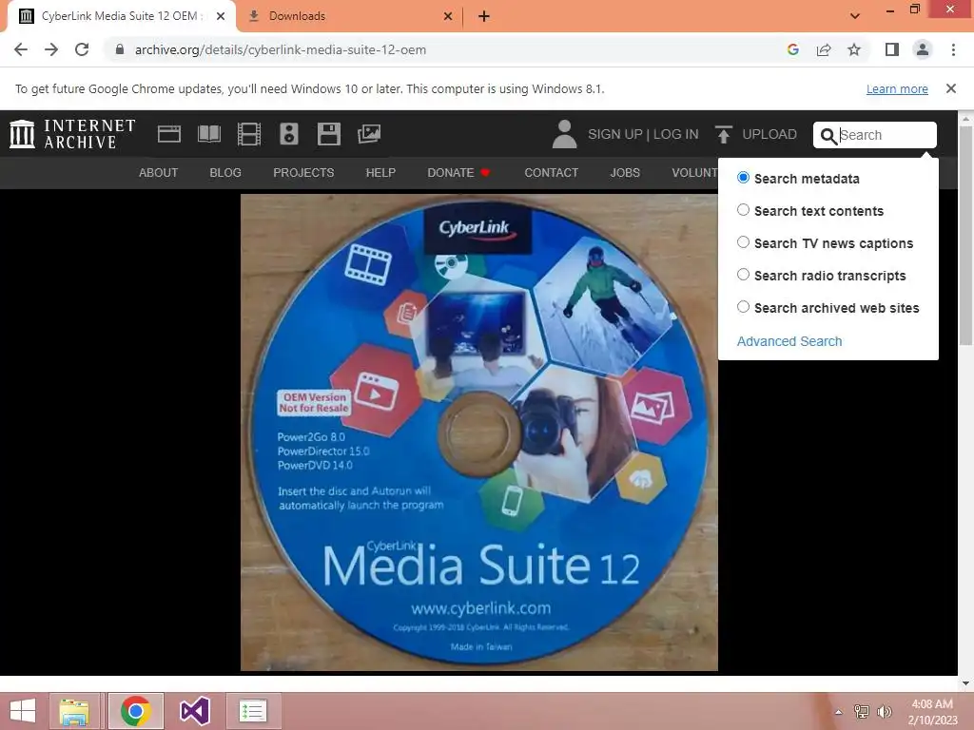
Task: Open the Video film strip icon
Action: point(249,134)
